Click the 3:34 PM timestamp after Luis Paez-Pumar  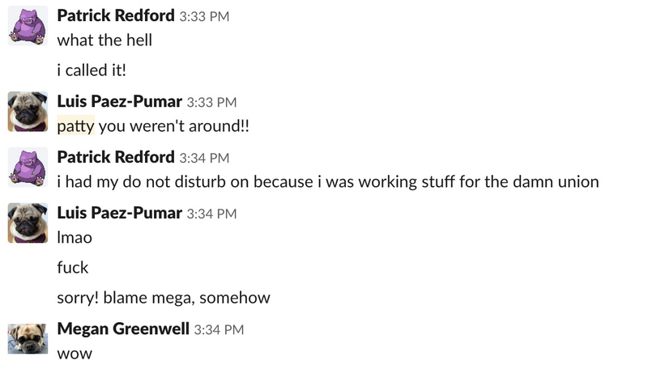pyautogui.click(x=211, y=214)
